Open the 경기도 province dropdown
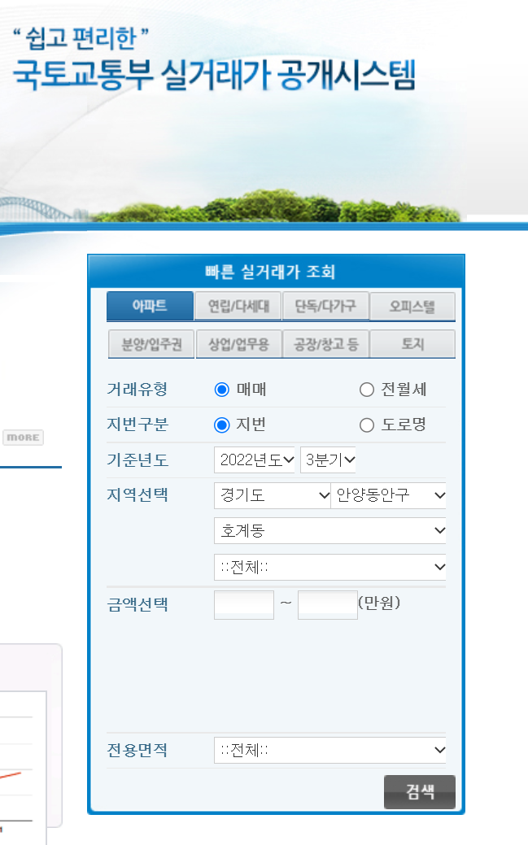Screen dimensions: 528x845 coord(272,495)
